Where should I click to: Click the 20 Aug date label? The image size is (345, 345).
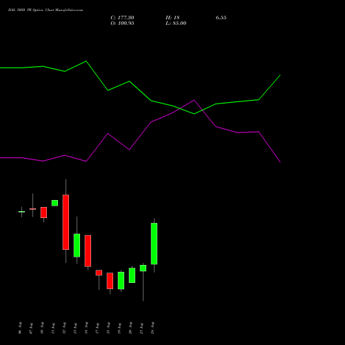pos(130,328)
